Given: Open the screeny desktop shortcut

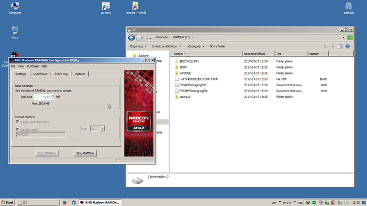Looking at the screenshot, I should pyautogui.click(x=106, y=8).
